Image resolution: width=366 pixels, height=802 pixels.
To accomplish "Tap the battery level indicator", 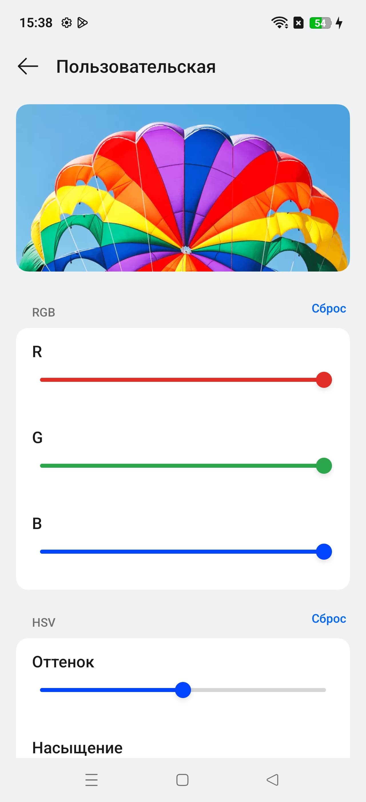I will point(320,23).
